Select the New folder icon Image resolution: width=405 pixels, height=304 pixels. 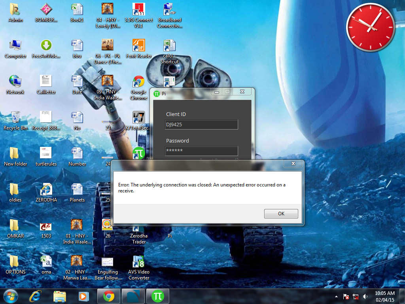(x=15, y=157)
